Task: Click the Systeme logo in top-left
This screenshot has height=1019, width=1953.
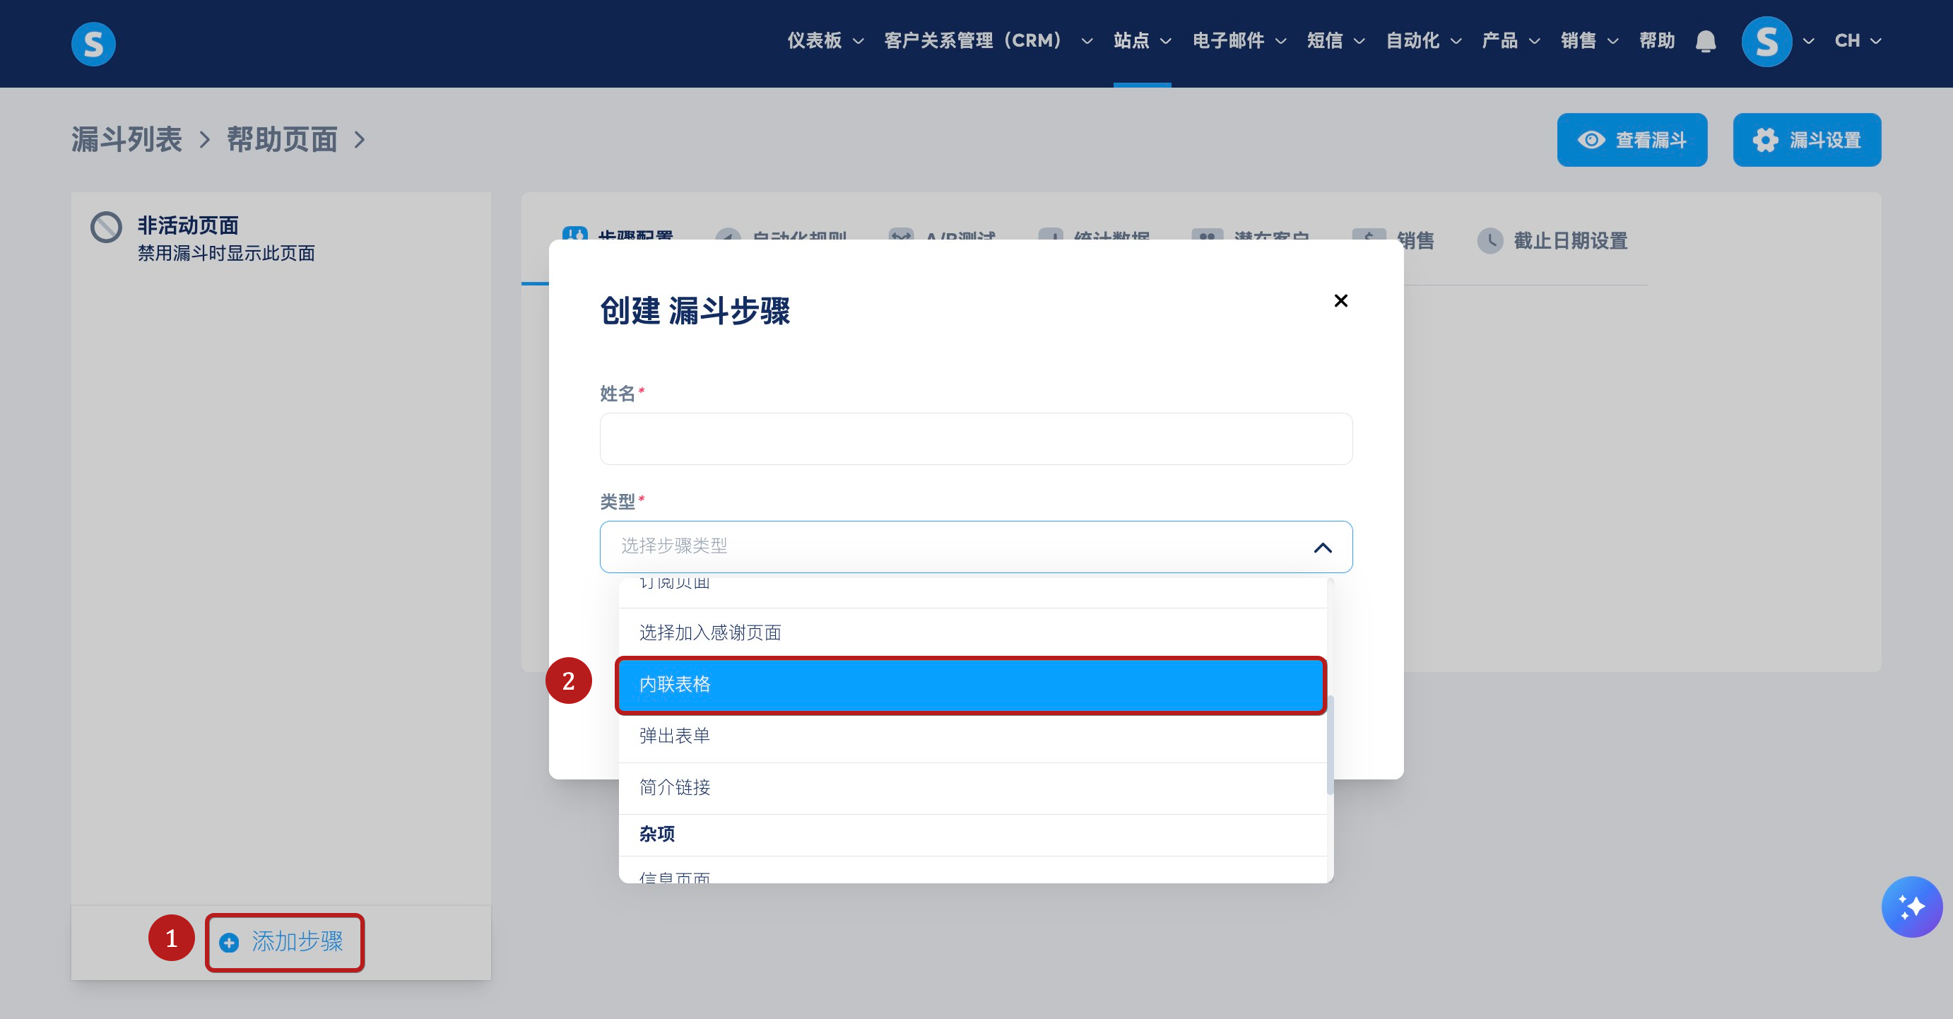Action: pyautogui.click(x=93, y=44)
